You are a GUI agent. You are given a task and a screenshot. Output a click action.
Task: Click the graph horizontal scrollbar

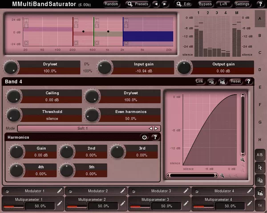coord(192,175)
